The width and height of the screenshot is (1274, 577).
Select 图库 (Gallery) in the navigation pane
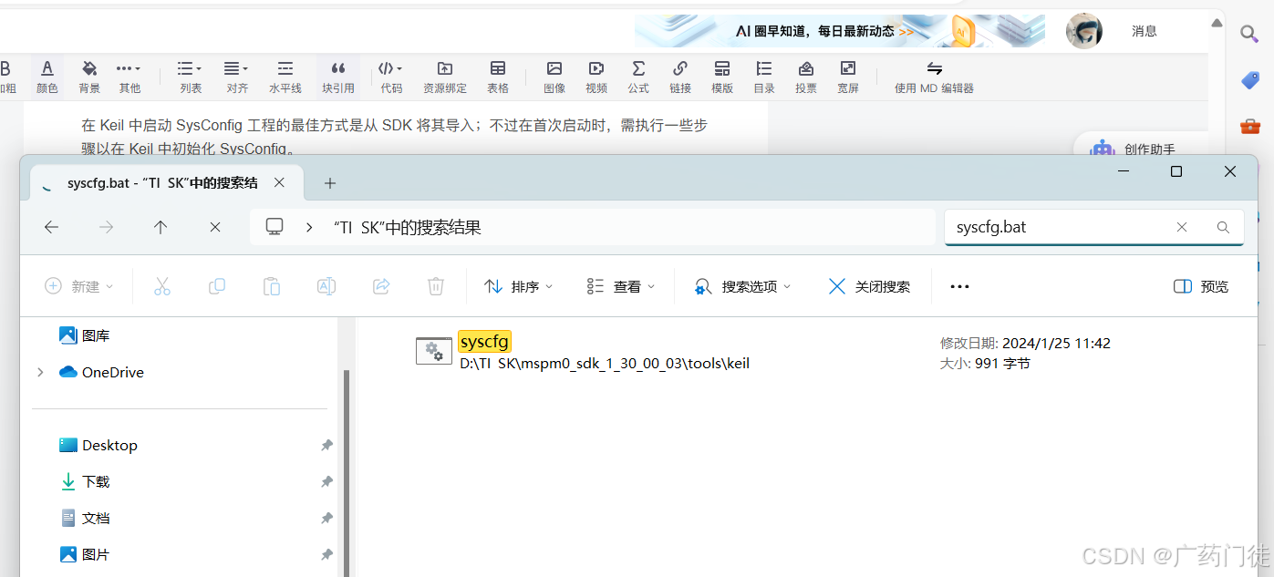pyautogui.click(x=85, y=335)
